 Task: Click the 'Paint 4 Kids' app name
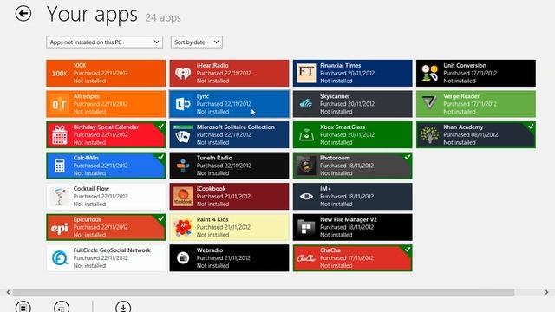click(x=212, y=219)
